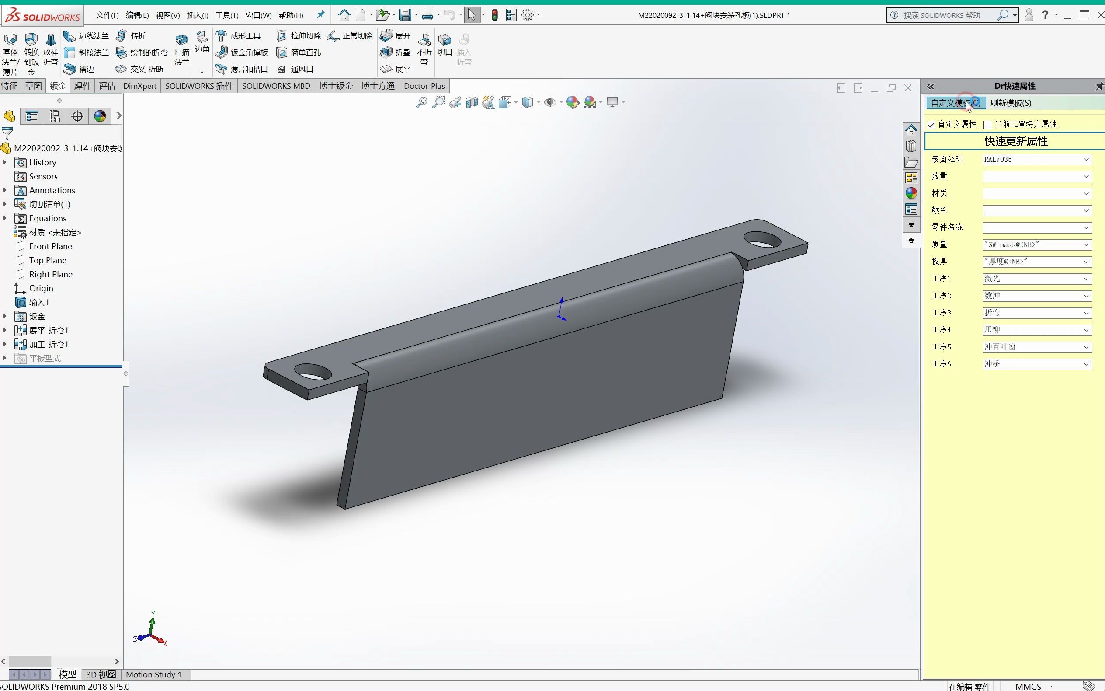Expand the 加工-折弯1 feature
This screenshot has width=1105, height=691.
click(x=6, y=344)
